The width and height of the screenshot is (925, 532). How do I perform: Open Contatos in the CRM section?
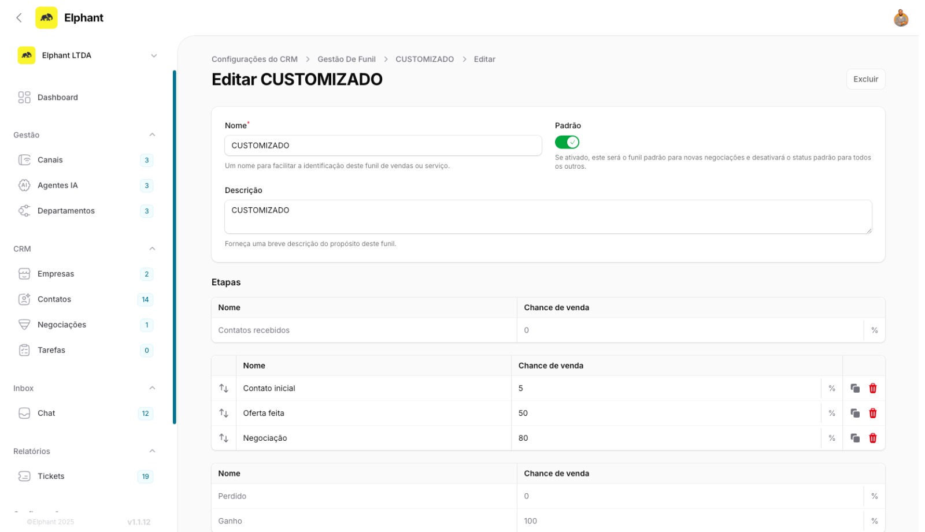pos(54,299)
